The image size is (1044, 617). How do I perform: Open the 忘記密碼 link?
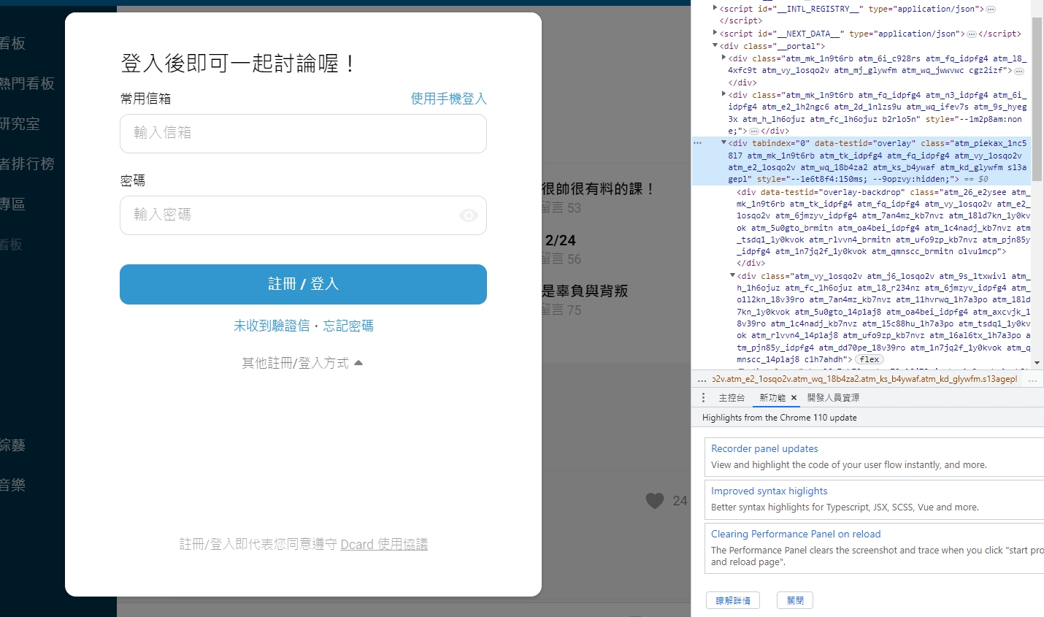pos(348,326)
